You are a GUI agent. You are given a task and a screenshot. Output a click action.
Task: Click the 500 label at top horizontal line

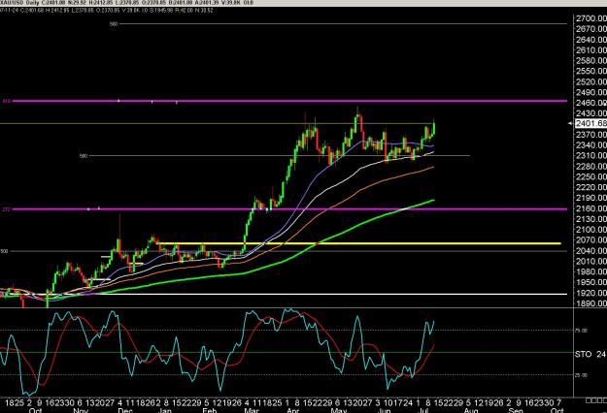coord(114,24)
